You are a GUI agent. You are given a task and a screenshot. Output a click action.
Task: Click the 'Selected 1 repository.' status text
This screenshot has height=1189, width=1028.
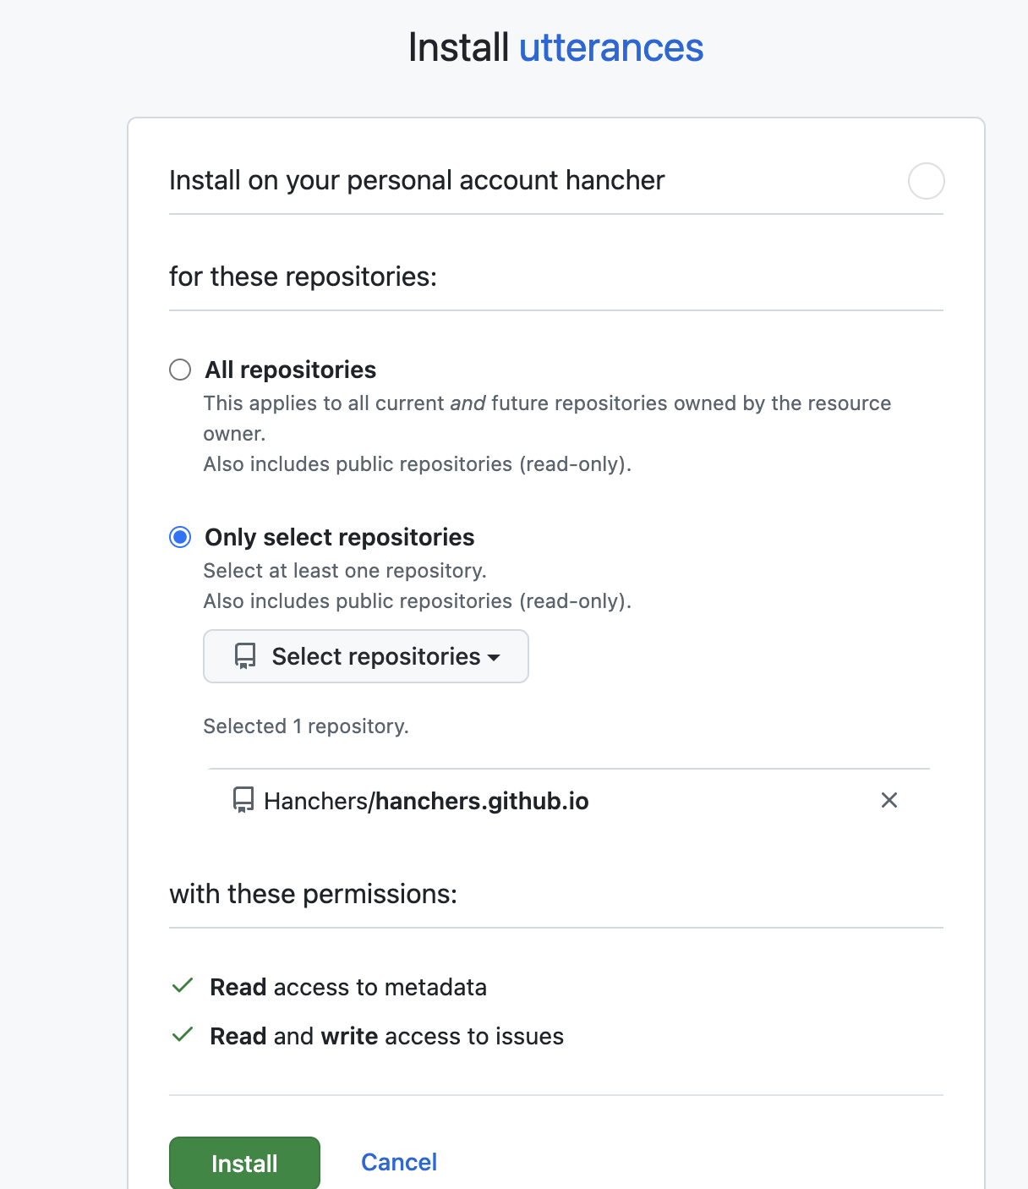pos(306,726)
